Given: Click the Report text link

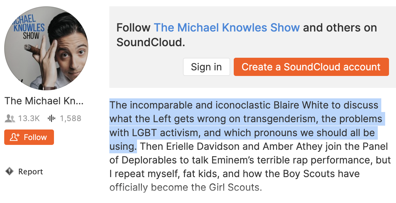Looking at the screenshot, I should [30, 172].
